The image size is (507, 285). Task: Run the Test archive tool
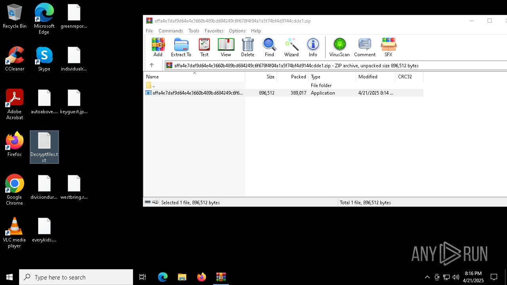[204, 47]
